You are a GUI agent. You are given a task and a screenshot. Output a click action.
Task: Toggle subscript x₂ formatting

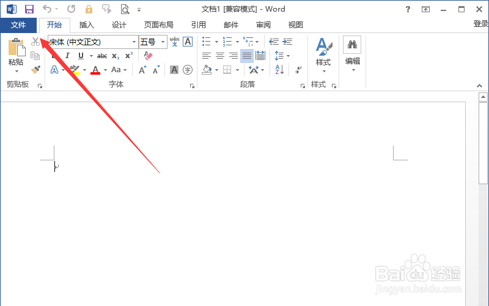[116, 56]
